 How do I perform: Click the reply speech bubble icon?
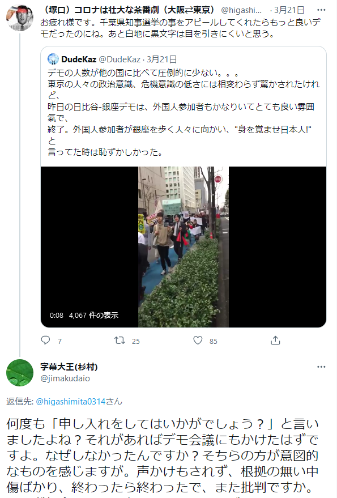pos(45,340)
